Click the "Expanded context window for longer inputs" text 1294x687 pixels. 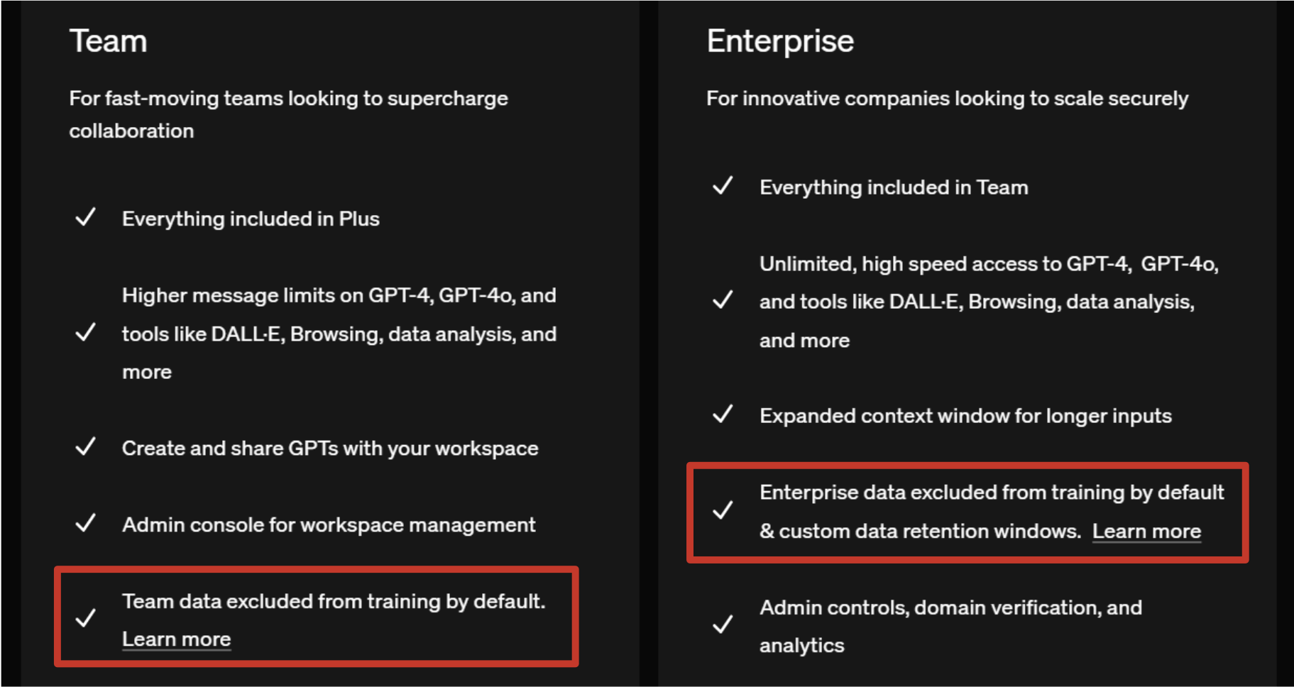coord(965,416)
